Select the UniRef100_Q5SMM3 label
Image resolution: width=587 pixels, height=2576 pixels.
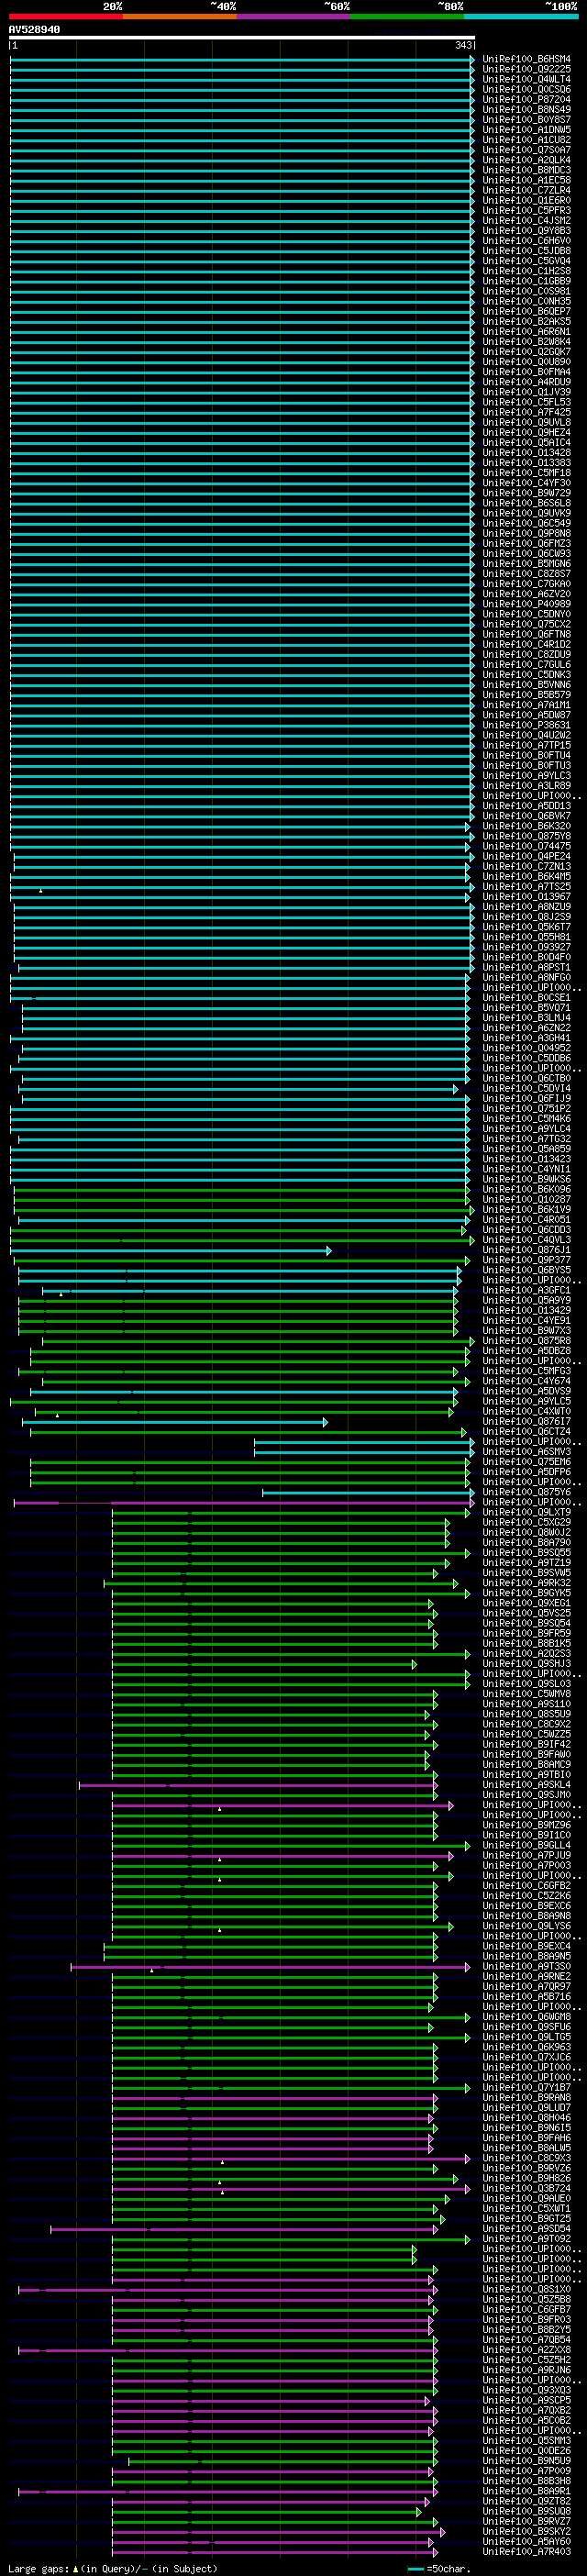526,2440
